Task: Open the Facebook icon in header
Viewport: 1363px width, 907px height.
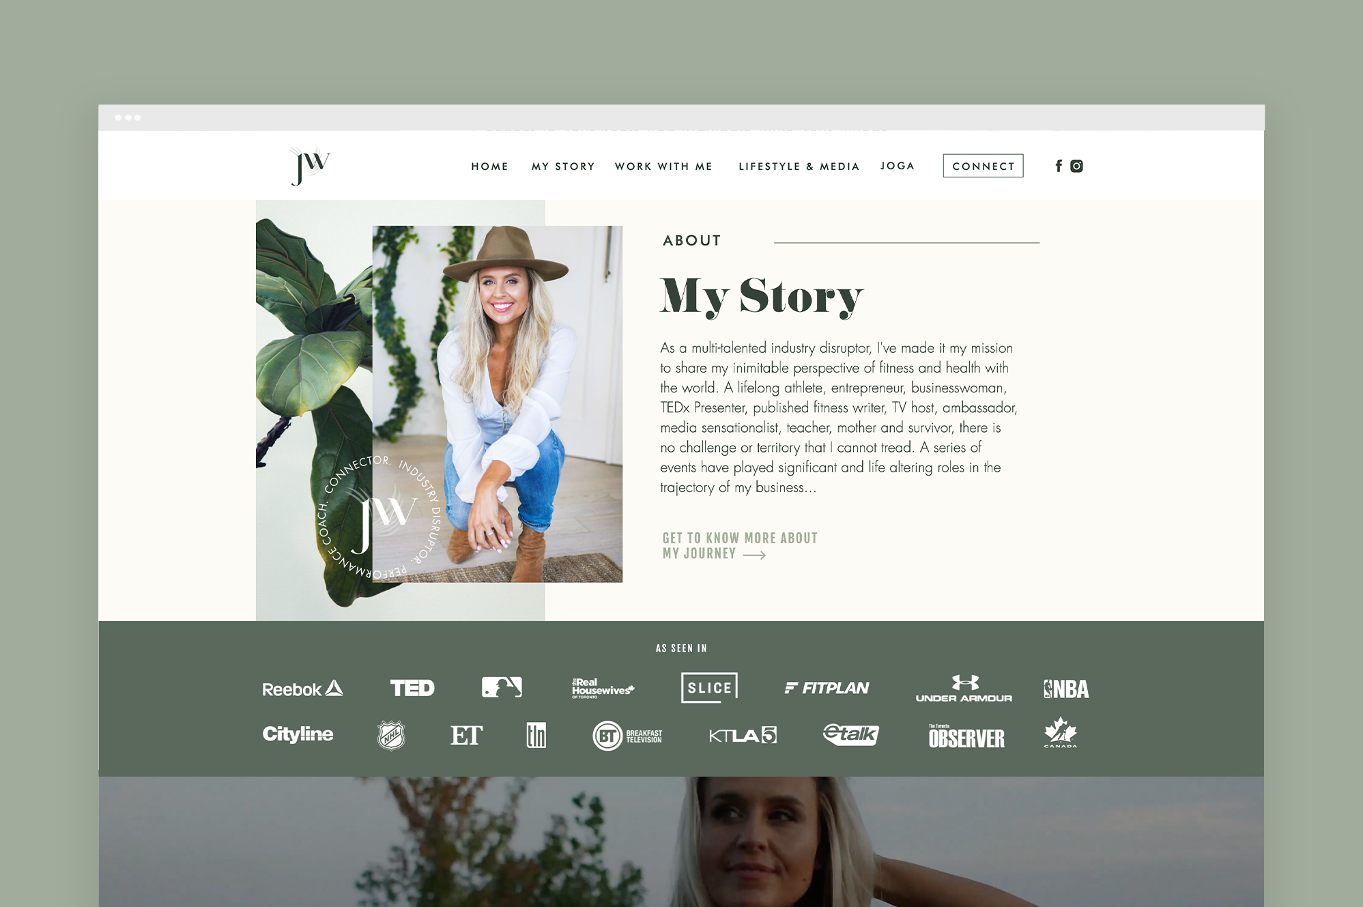Action: tap(1059, 166)
